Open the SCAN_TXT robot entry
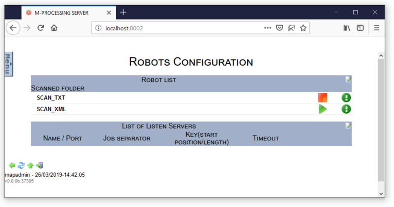The height and width of the screenshot is (207, 394). click(x=50, y=97)
